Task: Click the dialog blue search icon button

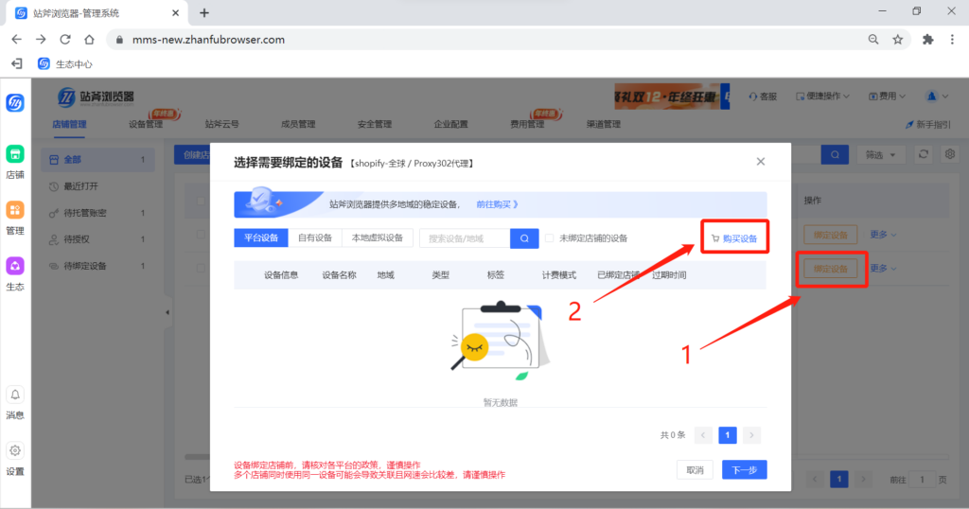Action: click(524, 238)
